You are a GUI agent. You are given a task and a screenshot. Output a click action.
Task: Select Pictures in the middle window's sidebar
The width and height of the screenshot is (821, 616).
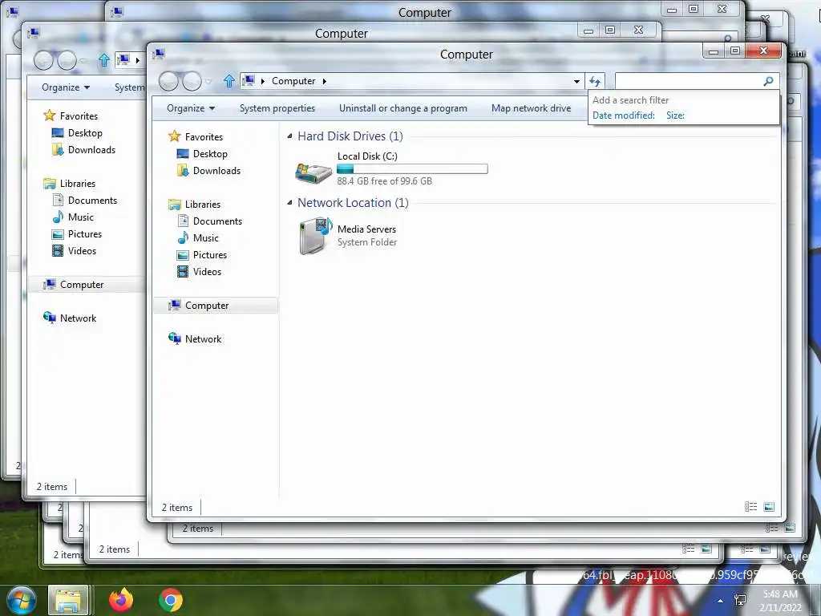85,233
